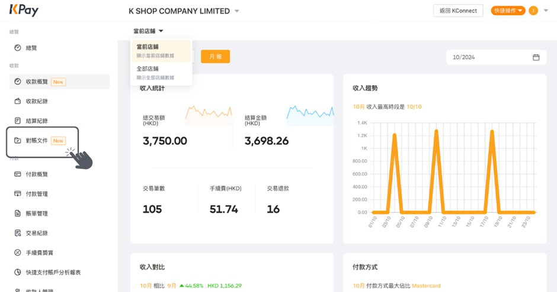The width and height of the screenshot is (557, 292).
Task: Click the 總覽 gauge icon in sidebar
Action: (17, 48)
